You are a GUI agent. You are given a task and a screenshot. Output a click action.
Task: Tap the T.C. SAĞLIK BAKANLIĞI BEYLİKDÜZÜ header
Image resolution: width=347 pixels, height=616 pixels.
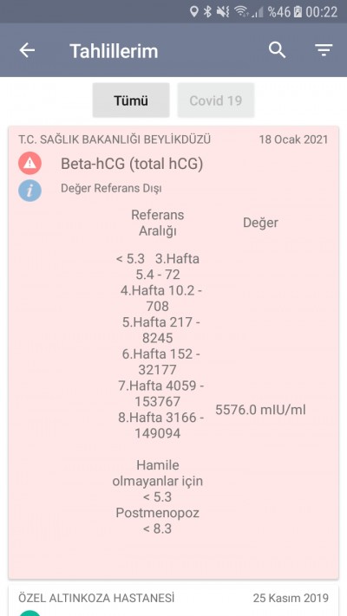click(x=115, y=139)
